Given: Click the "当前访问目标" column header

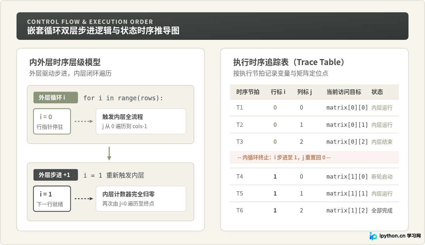Looking at the screenshot, I should pos(344,92).
